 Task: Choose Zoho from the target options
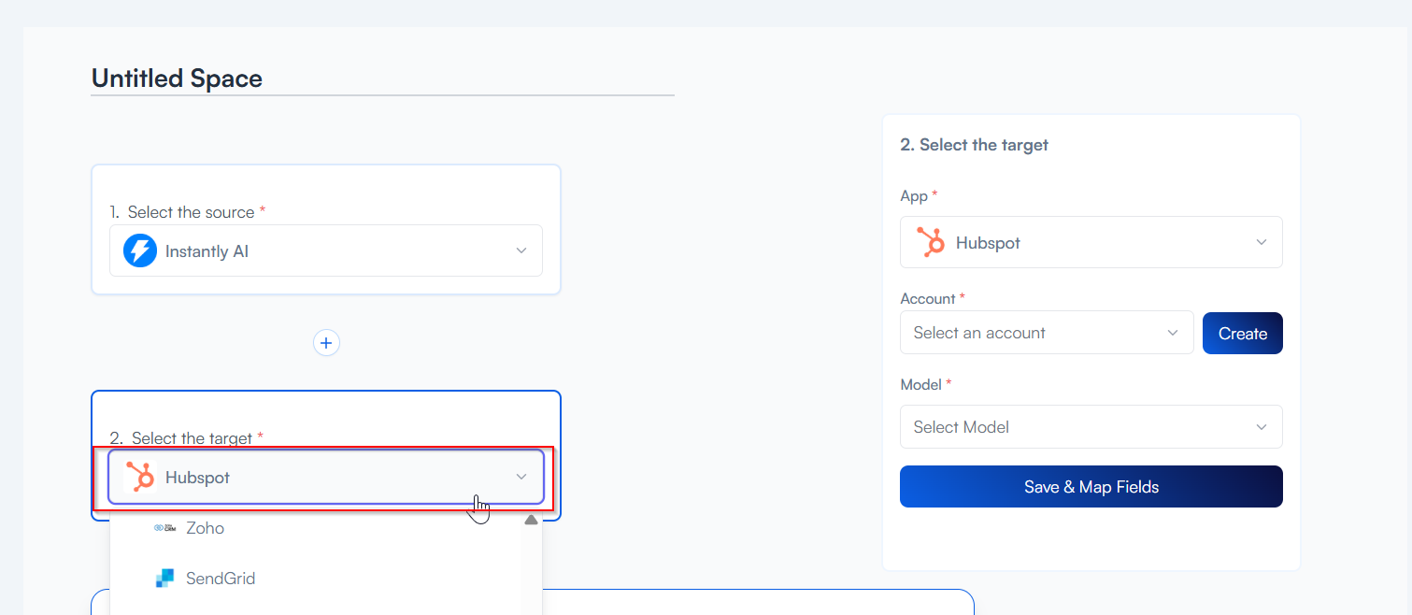point(206,528)
